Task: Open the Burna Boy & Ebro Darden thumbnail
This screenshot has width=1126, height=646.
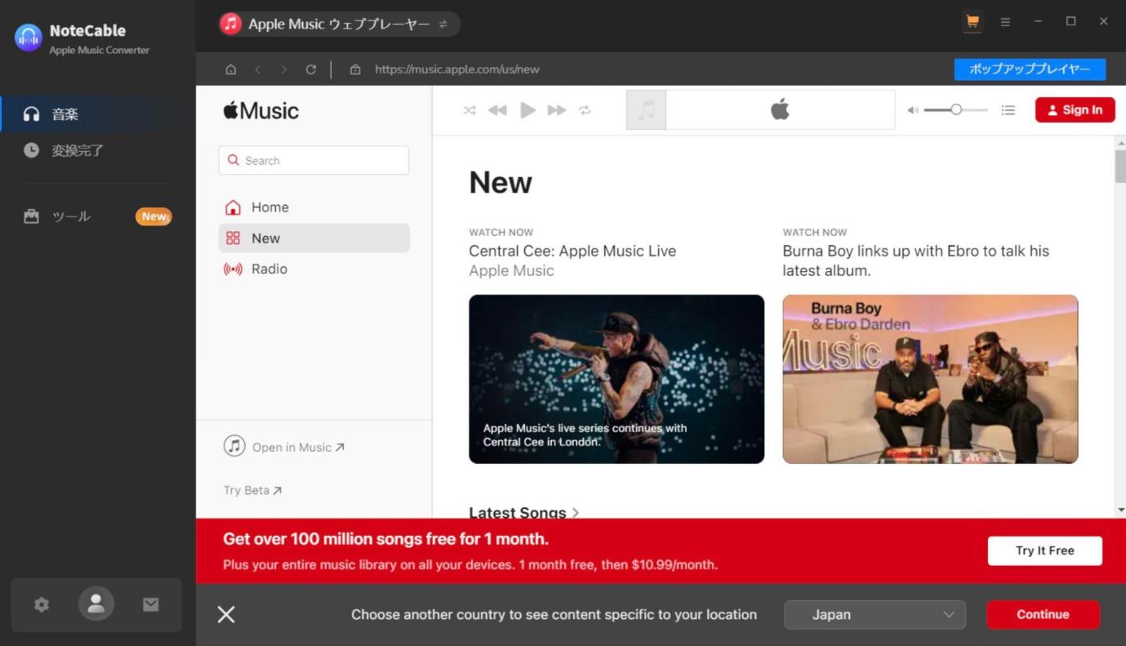Action: point(930,379)
